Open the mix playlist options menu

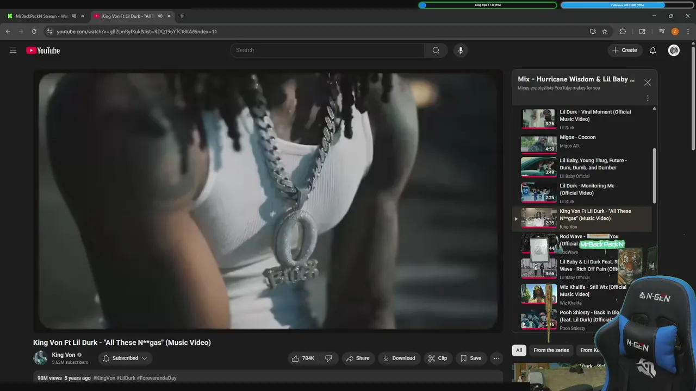click(x=648, y=98)
